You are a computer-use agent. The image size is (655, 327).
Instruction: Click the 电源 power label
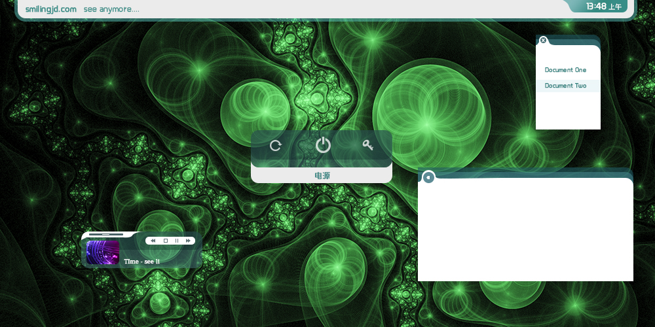pos(322,176)
